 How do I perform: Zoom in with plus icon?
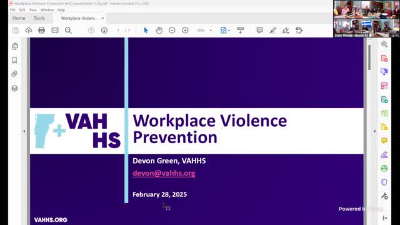pos(185,31)
